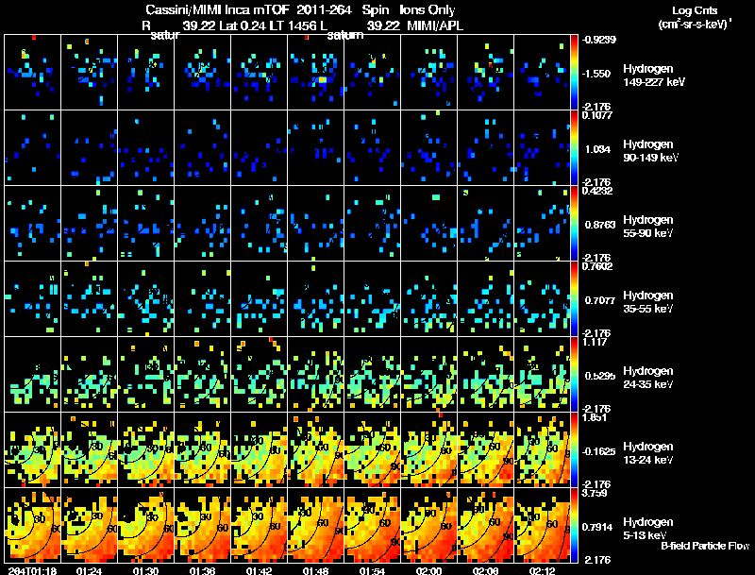Click the 3.759 scale value
Viewport: 755px width, 575px height.
[x=595, y=493]
